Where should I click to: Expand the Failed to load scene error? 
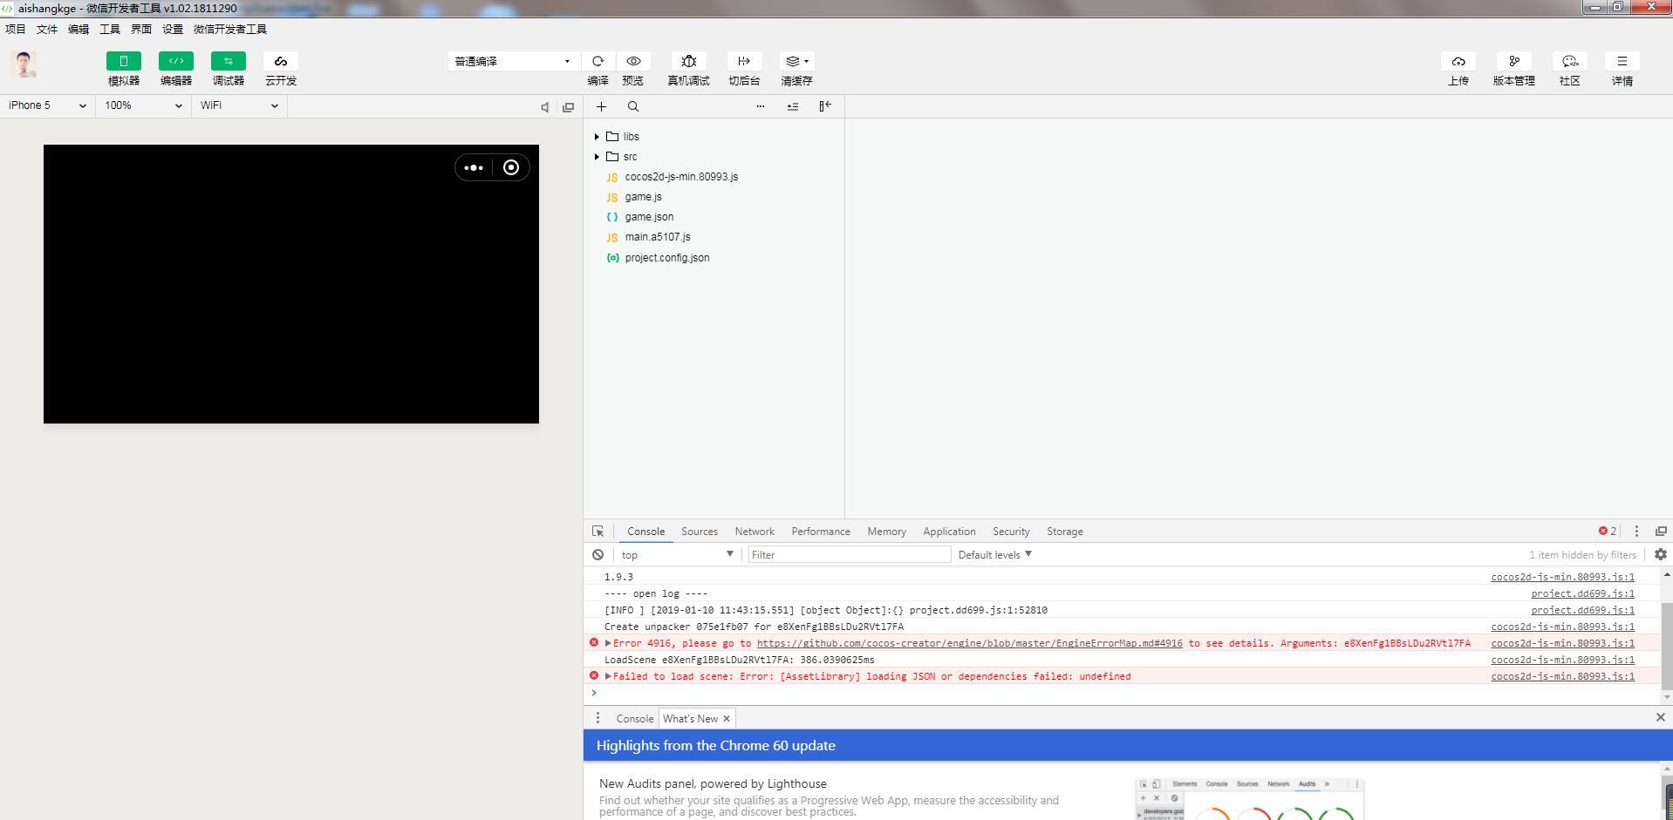[608, 677]
